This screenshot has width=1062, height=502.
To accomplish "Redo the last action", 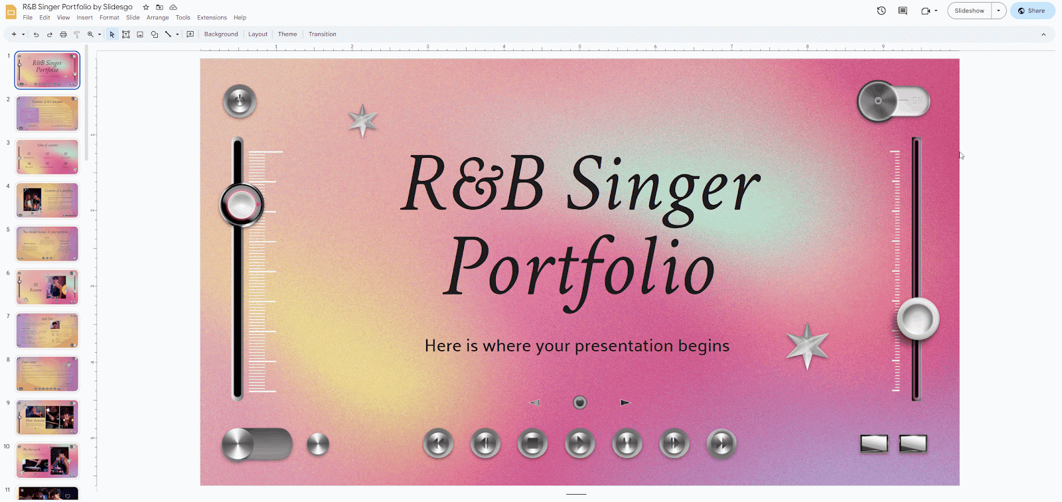I will [49, 34].
